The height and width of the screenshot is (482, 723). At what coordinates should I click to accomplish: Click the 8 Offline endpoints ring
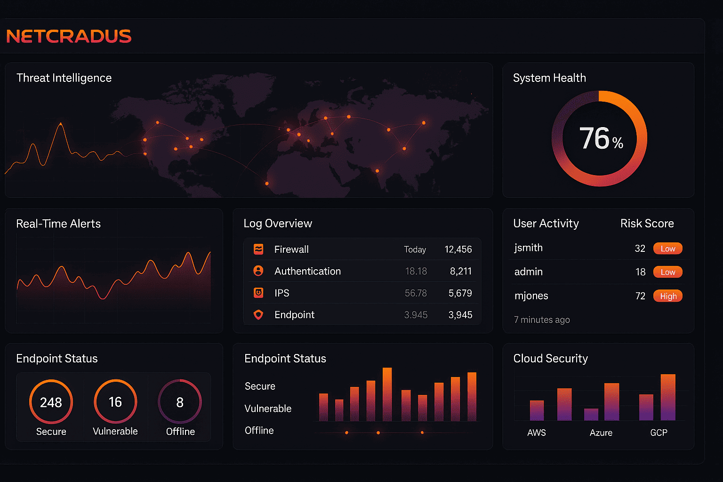180,402
